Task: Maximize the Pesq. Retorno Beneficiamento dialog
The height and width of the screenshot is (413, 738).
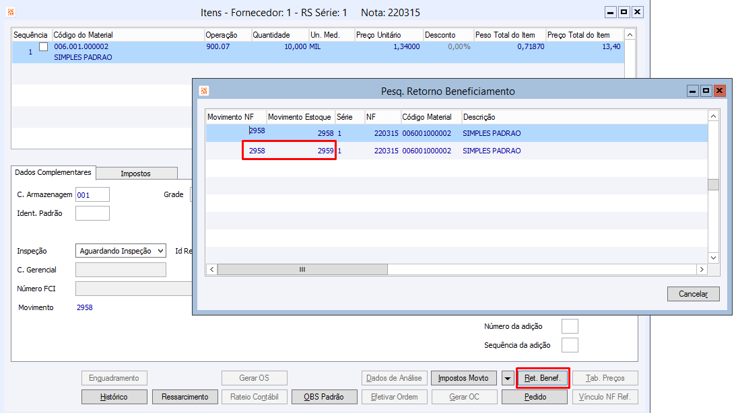Action: tap(706, 91)
